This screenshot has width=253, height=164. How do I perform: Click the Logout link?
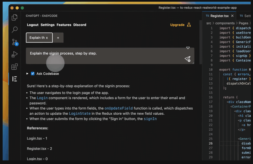click(33, 25)
